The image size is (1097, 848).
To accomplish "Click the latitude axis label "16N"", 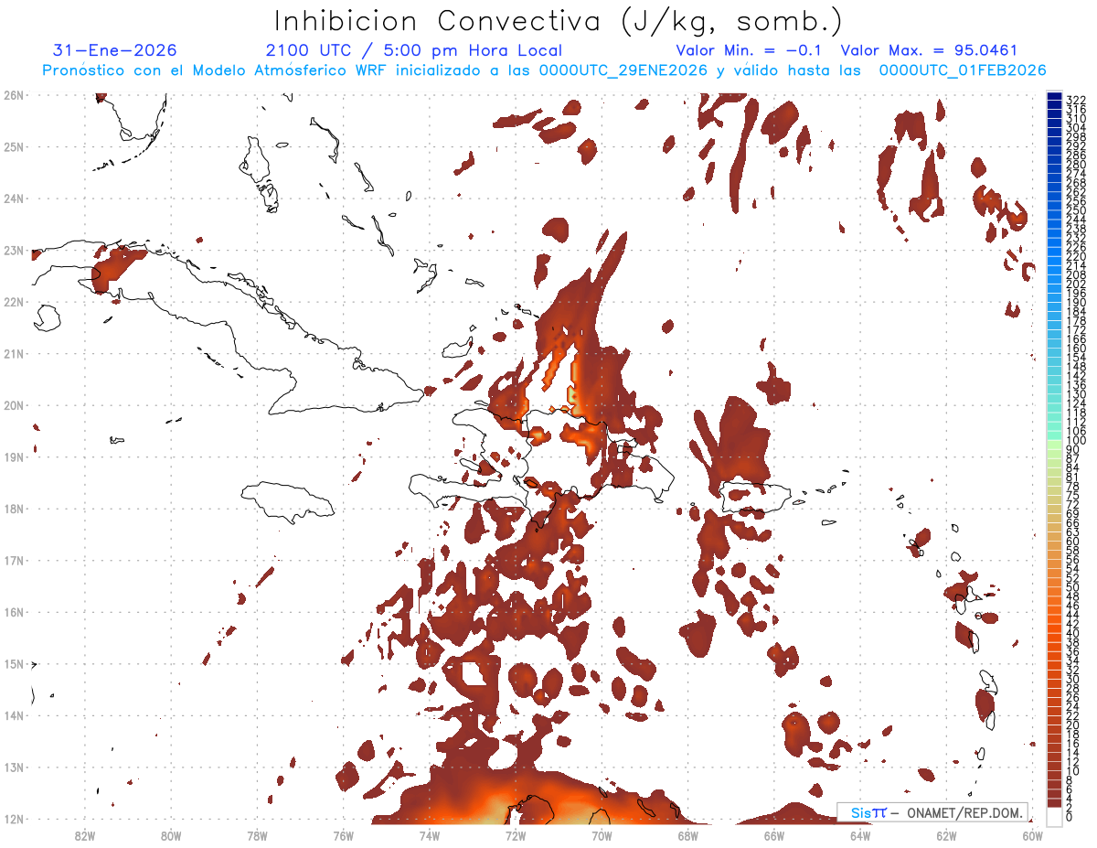I will coord(14,611).
